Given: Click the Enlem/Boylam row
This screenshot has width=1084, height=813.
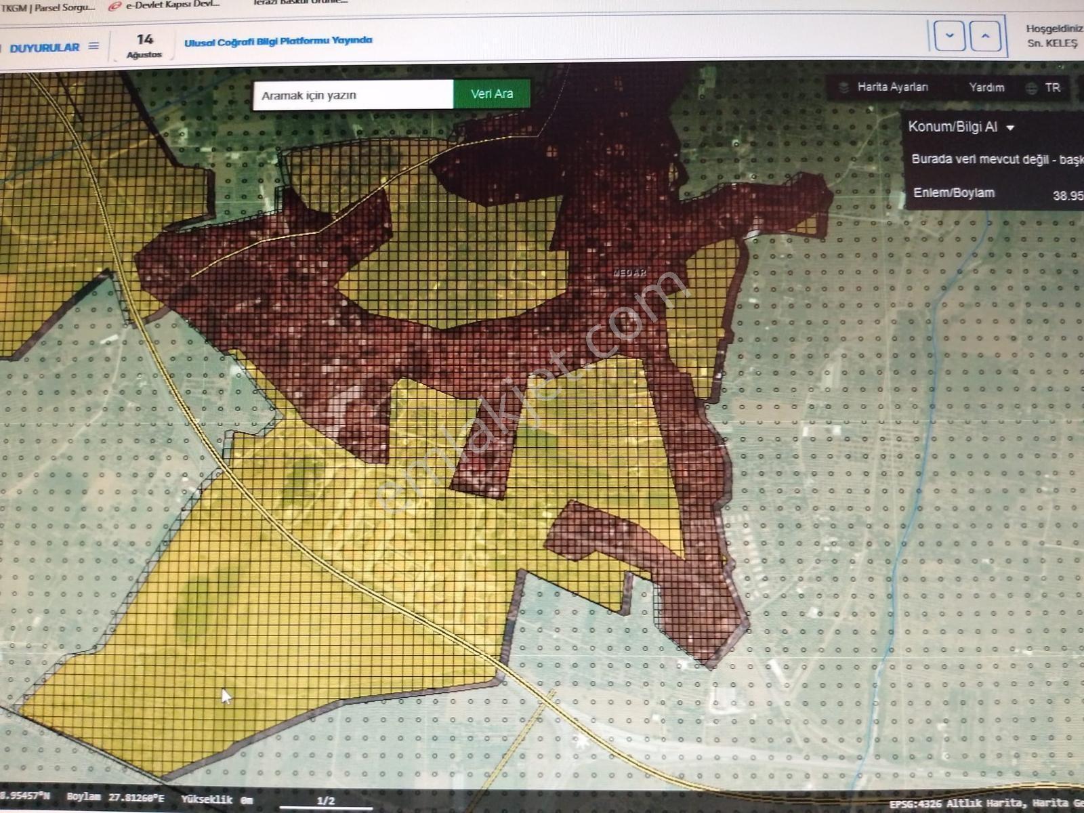Looking at the screenshot, I should 996,194.
